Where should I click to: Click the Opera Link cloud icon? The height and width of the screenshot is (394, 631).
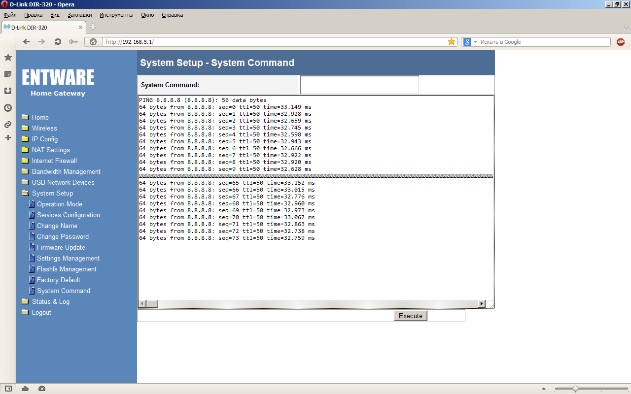pyautogui.click(x=25, y=389)
